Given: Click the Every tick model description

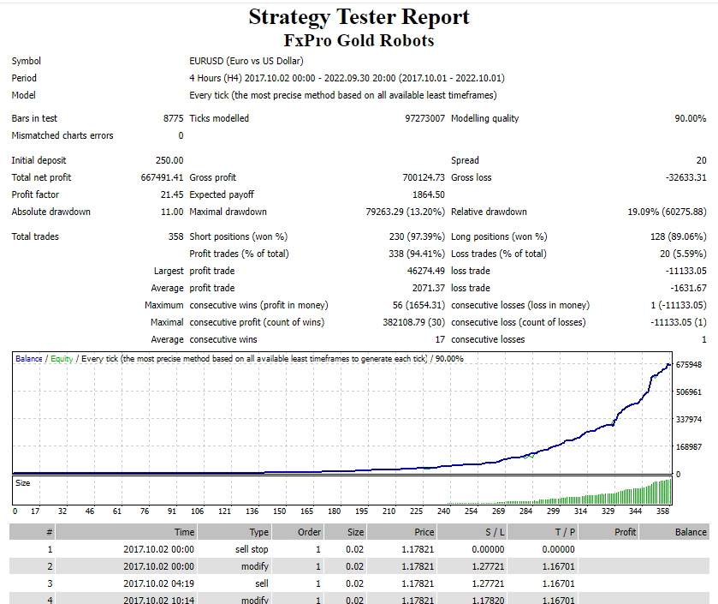Looking at the screenshot, I should coord(343,95).
